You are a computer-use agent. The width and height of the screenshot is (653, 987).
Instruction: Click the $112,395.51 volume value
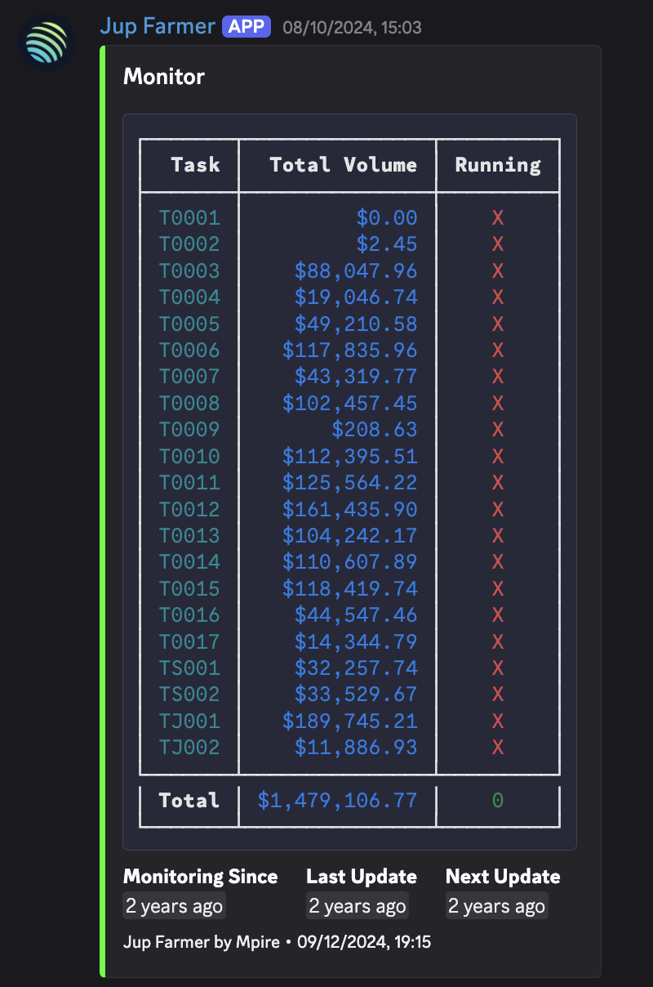pos(350,456)
